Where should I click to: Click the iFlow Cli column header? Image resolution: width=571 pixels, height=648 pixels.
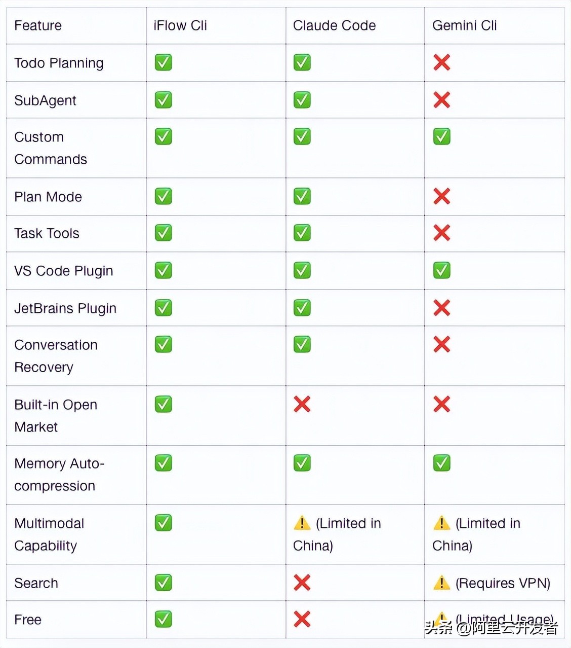(x=180, y=25)
